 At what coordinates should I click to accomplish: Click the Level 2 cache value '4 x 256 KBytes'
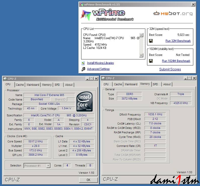82,150
